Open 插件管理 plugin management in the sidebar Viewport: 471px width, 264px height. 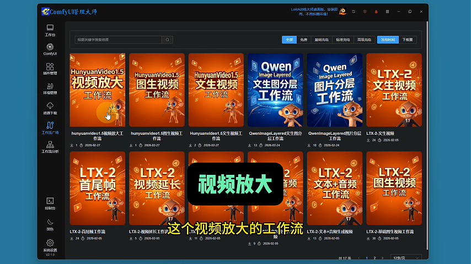point(50,69)
